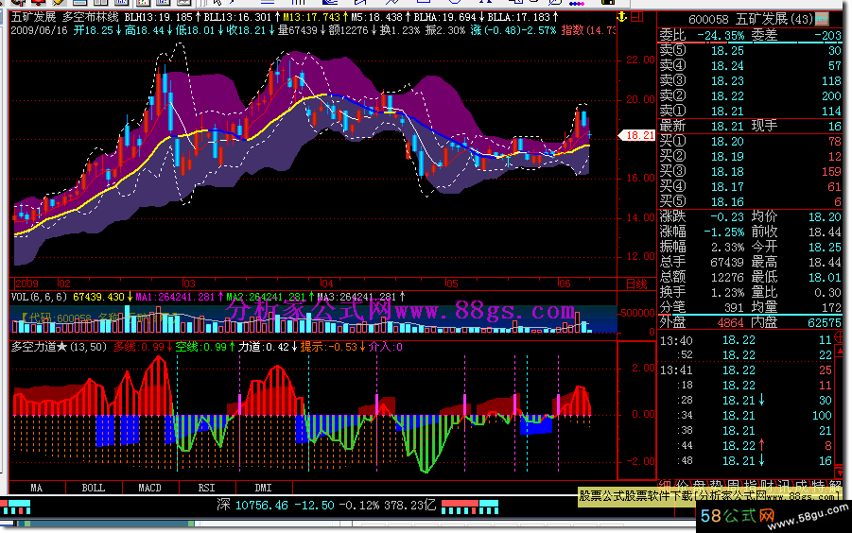Image resolution: width=852 pixels, height=533 pixels.
Task: Switch to the MA indicator tab
Action: click(37, 488)
